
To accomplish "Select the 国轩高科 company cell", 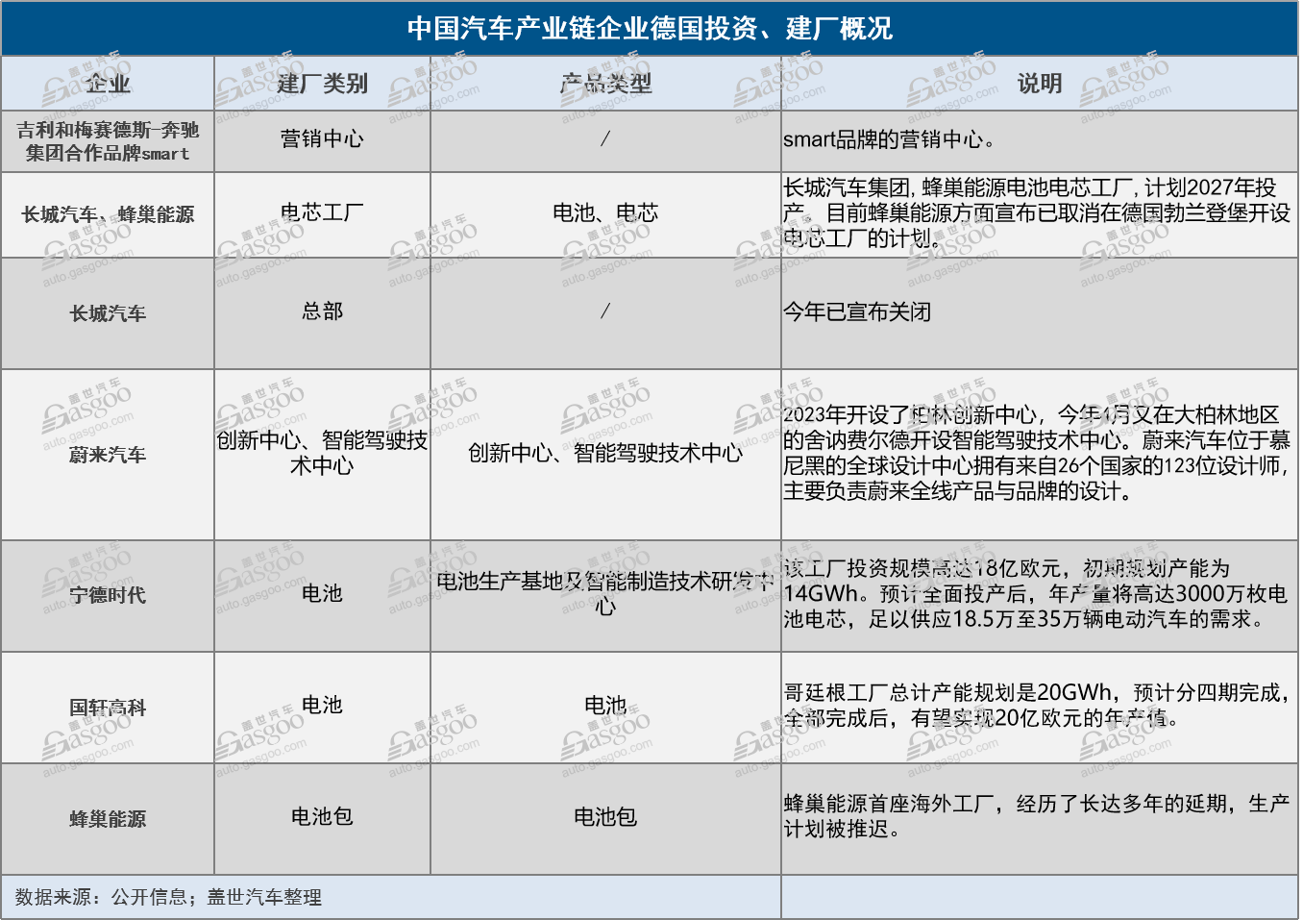I will (108, 708).
